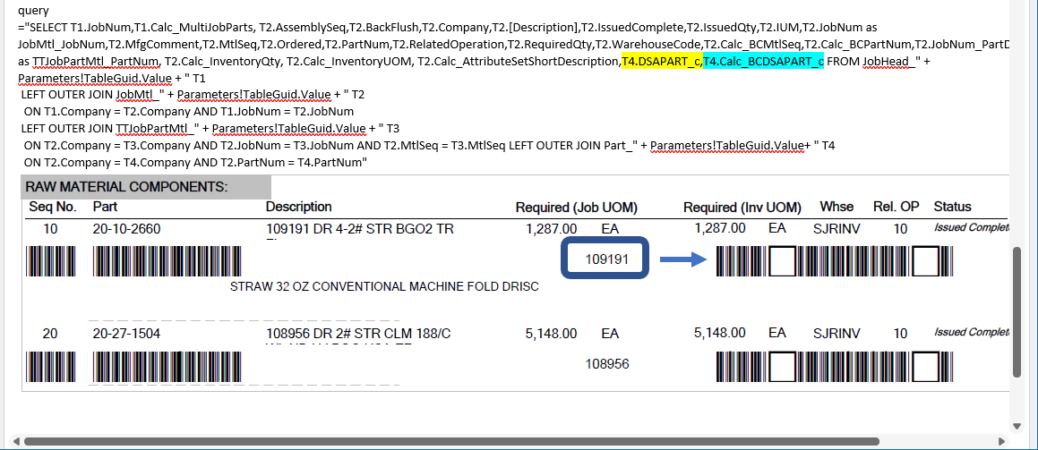Click the Part barcode under 20-10-2660
1038x450 pixels.
(x=167, y=261)
